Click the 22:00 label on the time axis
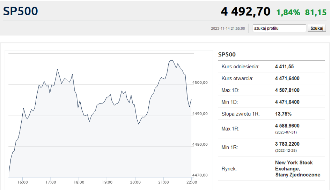331x190 pixels. click(x=191, y=182)
